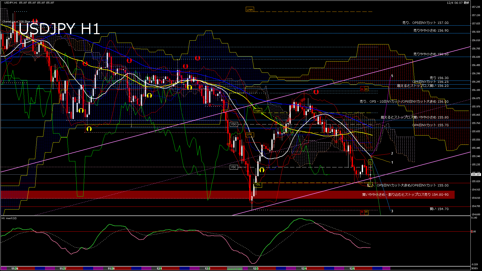Image resolution: width=482 pixels, height=271 pixels.
Task: Click red down-arrow marker right of LWH
Action: [x=316, y=92]
